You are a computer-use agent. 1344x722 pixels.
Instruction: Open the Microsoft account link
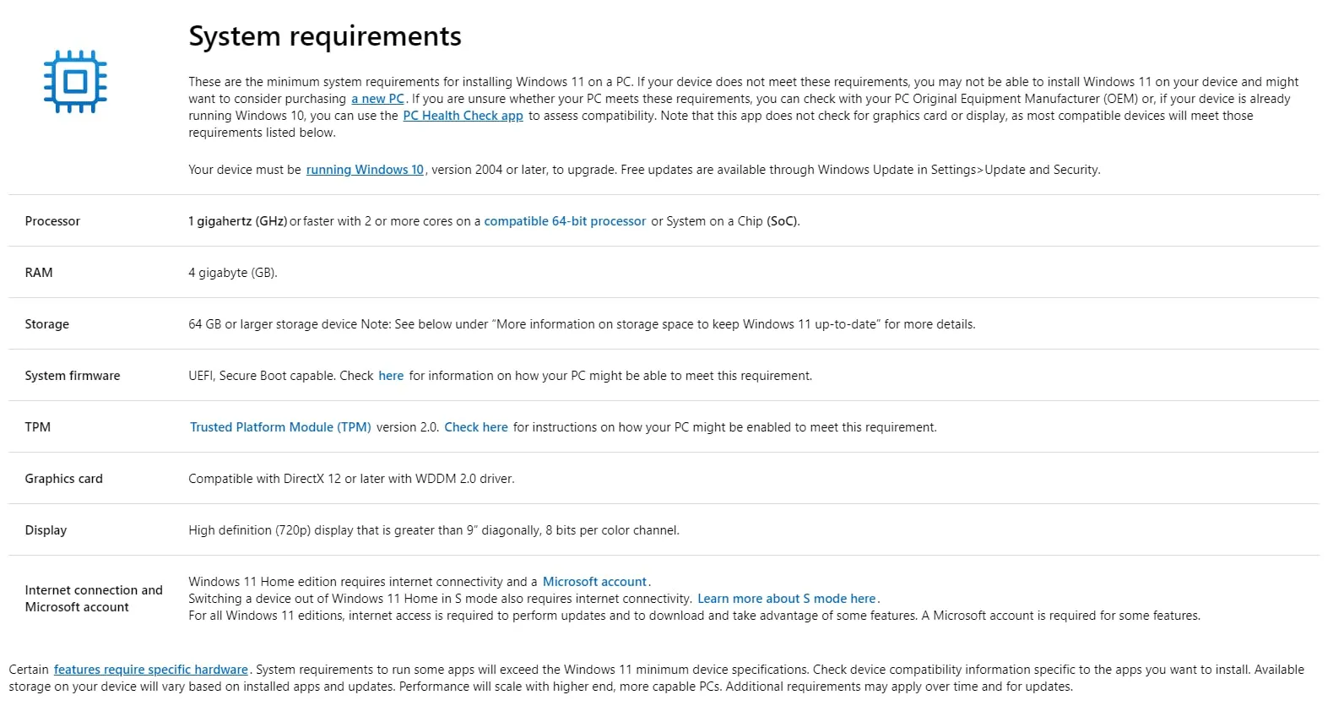(x=594, y=582)
